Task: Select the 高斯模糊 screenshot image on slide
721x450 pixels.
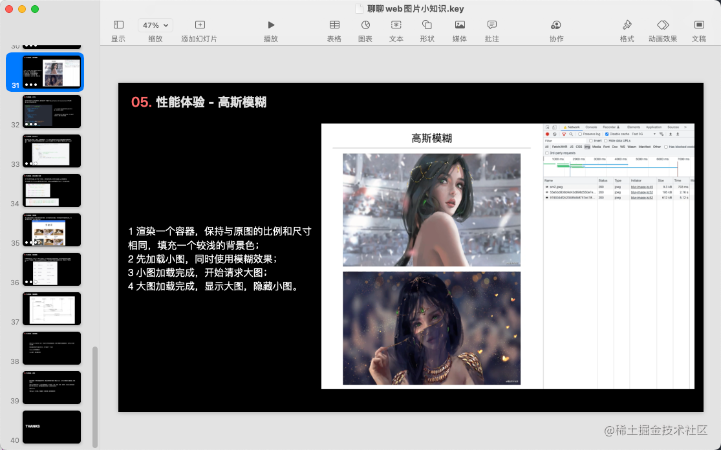Action: (x=432, y=256)
